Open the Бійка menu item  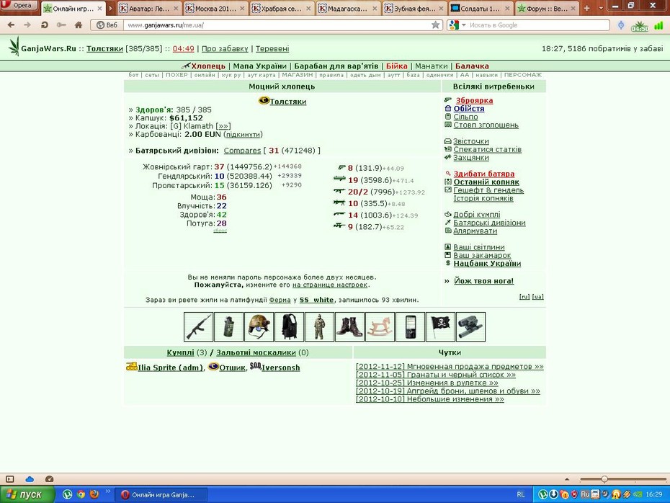point(396,66)
